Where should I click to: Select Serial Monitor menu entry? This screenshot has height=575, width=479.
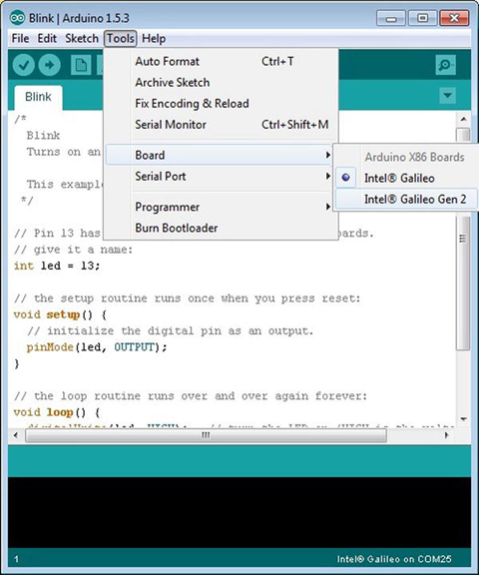point(221,125)
